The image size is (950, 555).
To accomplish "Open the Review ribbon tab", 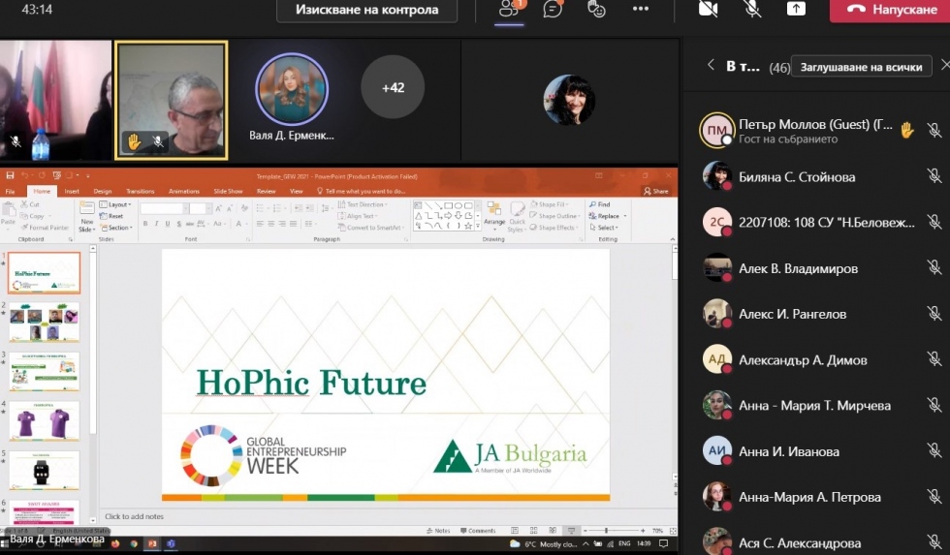I will 266,191.
